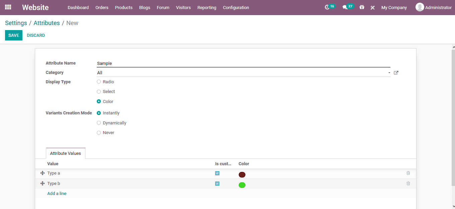This screenshot has width=455, height=209.
Task: Grab the drag handle beside Type b
Action: click(x=42, y=183)
